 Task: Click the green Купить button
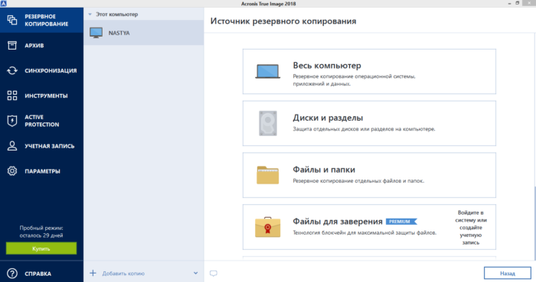41,248
